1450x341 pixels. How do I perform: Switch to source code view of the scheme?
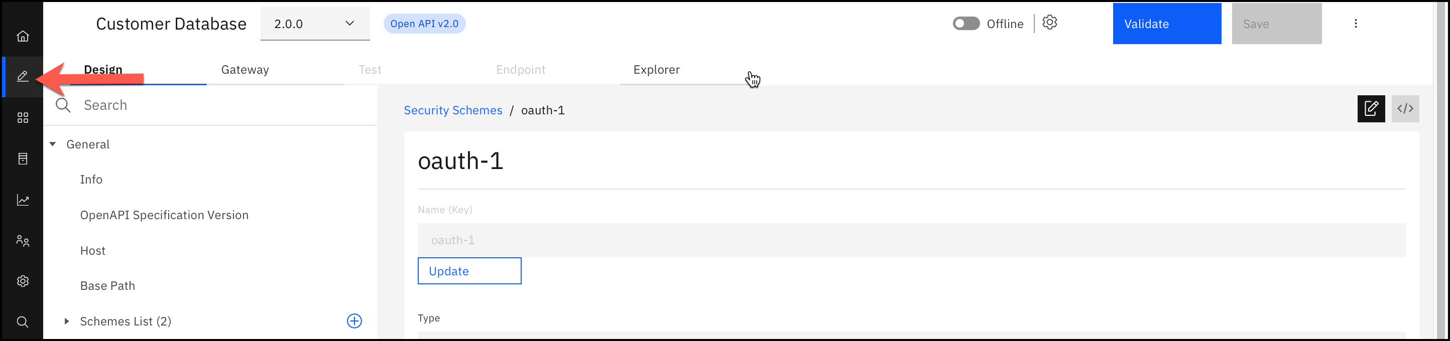pos(1405,108)
